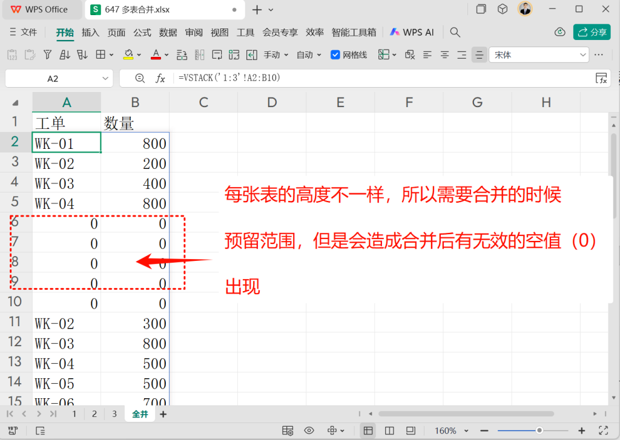
Task: Click the horizontal scrollbar
Action: point(466,414)
